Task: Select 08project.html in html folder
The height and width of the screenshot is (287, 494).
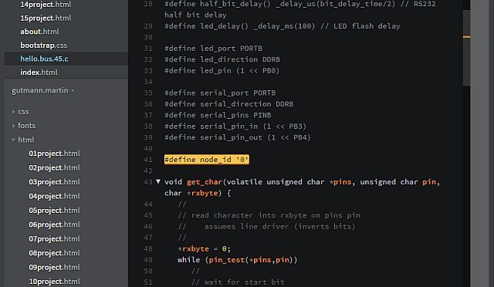Action: click(x=54, y=253)
